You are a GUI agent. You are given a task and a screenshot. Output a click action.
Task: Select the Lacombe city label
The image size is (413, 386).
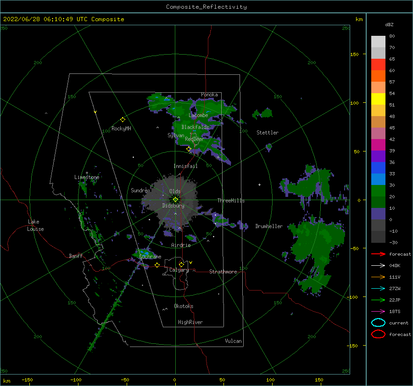tap(198, 115)
